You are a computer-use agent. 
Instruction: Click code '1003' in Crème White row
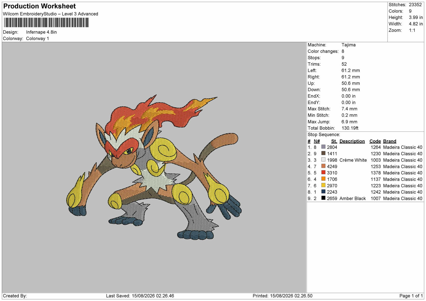[x=376, y=160]
